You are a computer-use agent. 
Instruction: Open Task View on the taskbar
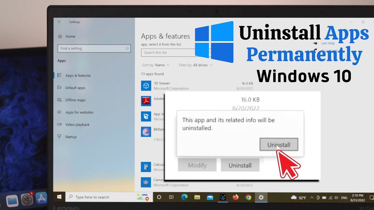(x=172, y=197)
